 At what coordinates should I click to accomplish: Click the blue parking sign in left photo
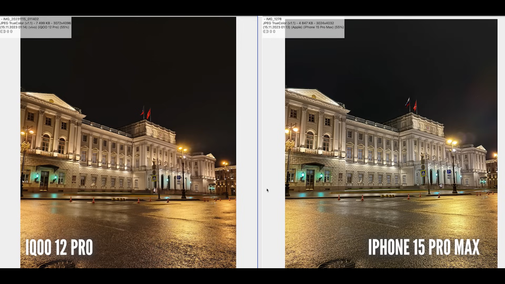(x=179, y=178)
